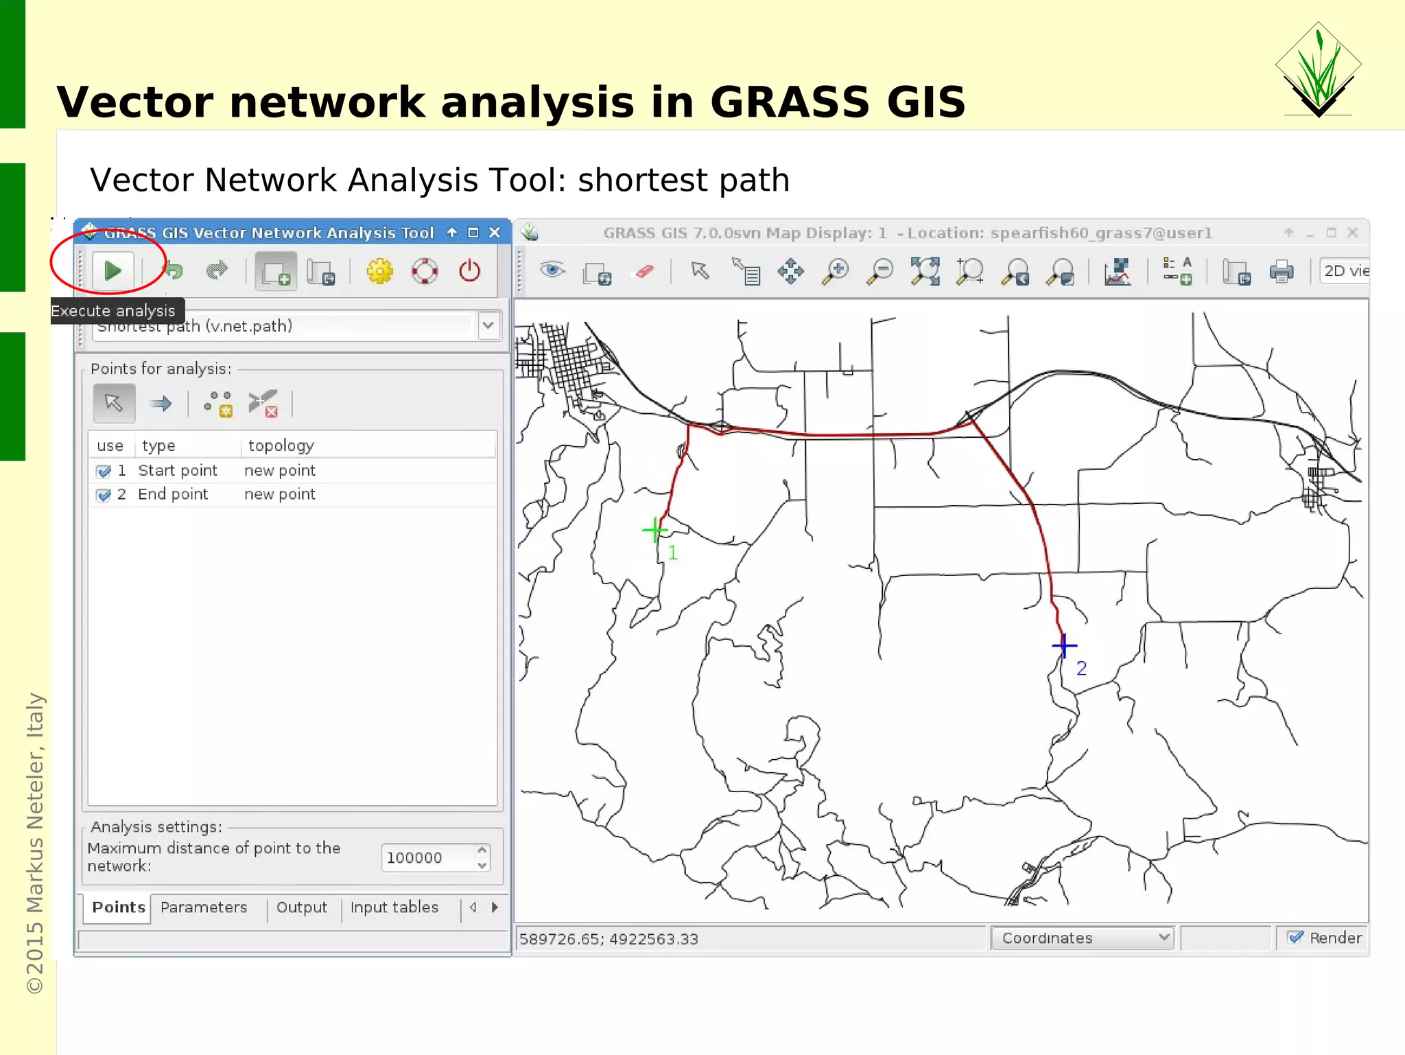This screenshot has width=1405, height=1055.
Task: Select the pointer tool in Map Display
Action: (700, 271)
